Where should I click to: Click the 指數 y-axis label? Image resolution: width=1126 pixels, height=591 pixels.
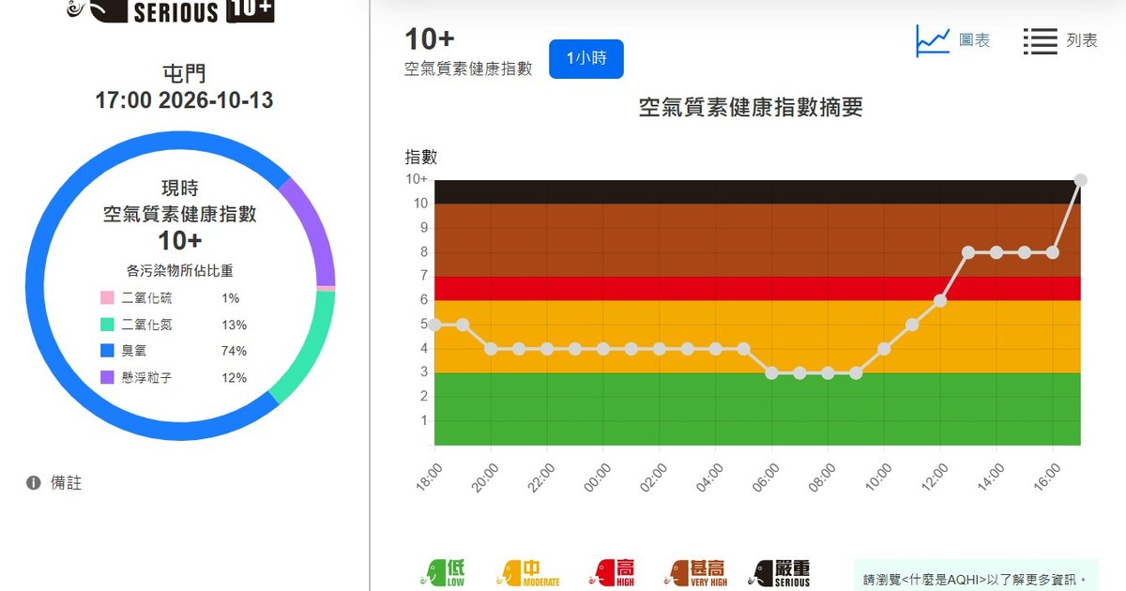[420, 157]
